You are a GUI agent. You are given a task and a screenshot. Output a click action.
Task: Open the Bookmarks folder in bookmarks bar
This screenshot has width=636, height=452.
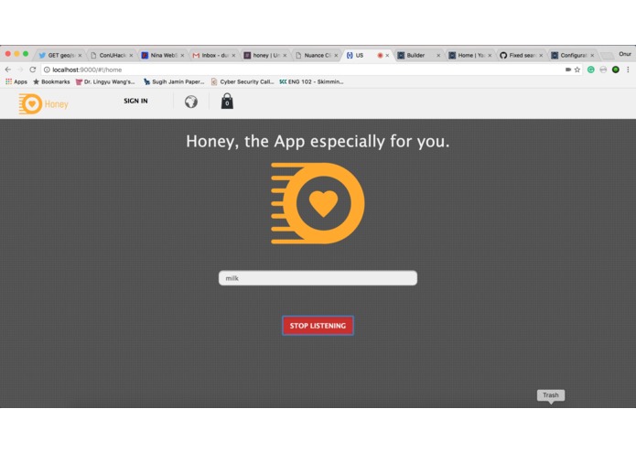pos(51,81)
